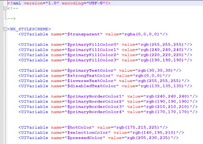Click the $strongTextColor name
Image resolution: width=203 pixels, height=144 pixels.
point(90,76)
